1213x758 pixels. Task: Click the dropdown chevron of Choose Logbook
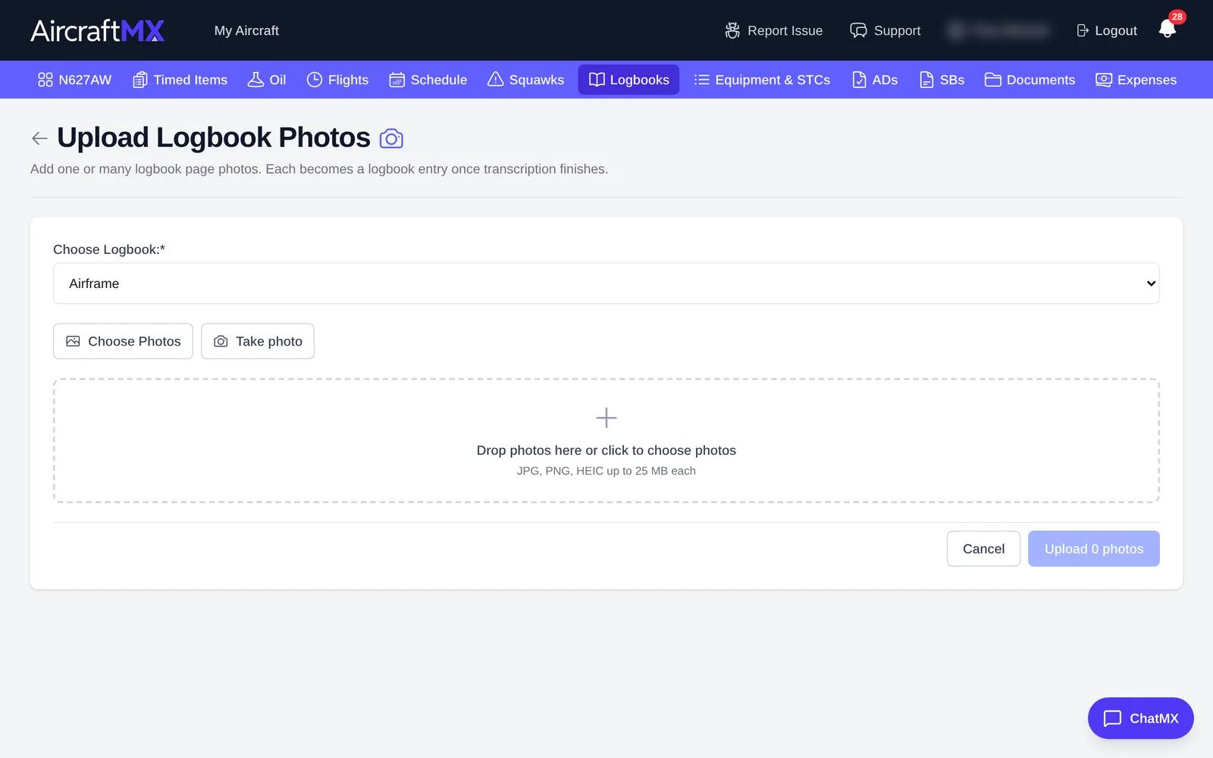pos(1151,283)
